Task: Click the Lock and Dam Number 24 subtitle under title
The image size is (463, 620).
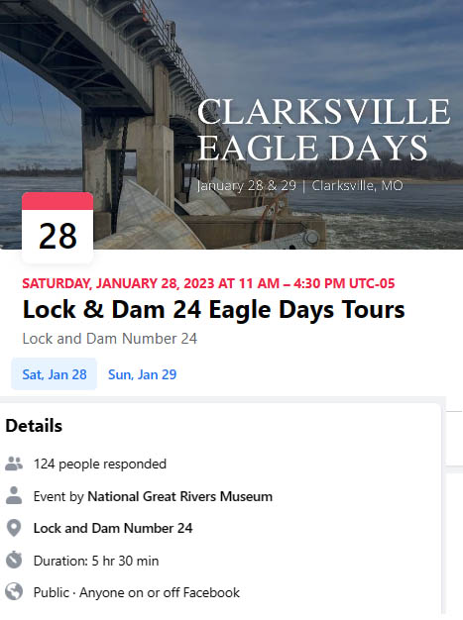Action: (110, 339)
